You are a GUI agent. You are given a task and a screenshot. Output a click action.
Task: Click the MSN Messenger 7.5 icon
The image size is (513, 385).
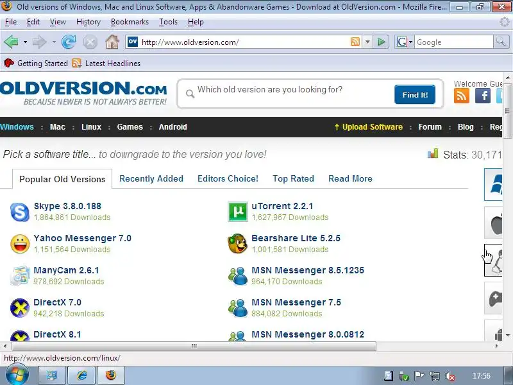coord(238,308)
